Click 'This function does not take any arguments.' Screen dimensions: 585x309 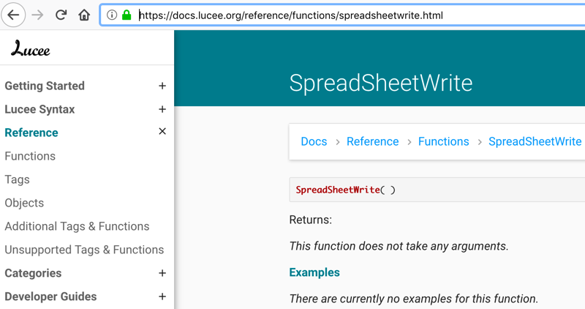(399, 246)
